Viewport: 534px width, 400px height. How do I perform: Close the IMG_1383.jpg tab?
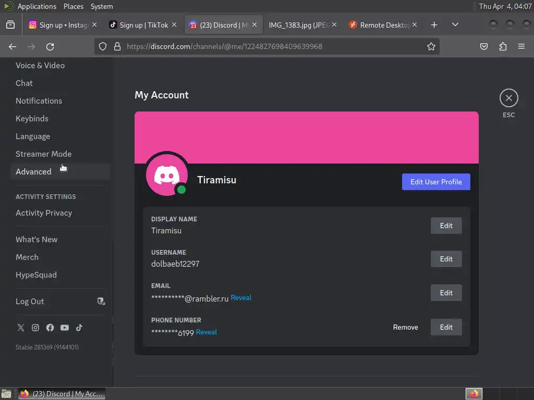coord(334,24)
